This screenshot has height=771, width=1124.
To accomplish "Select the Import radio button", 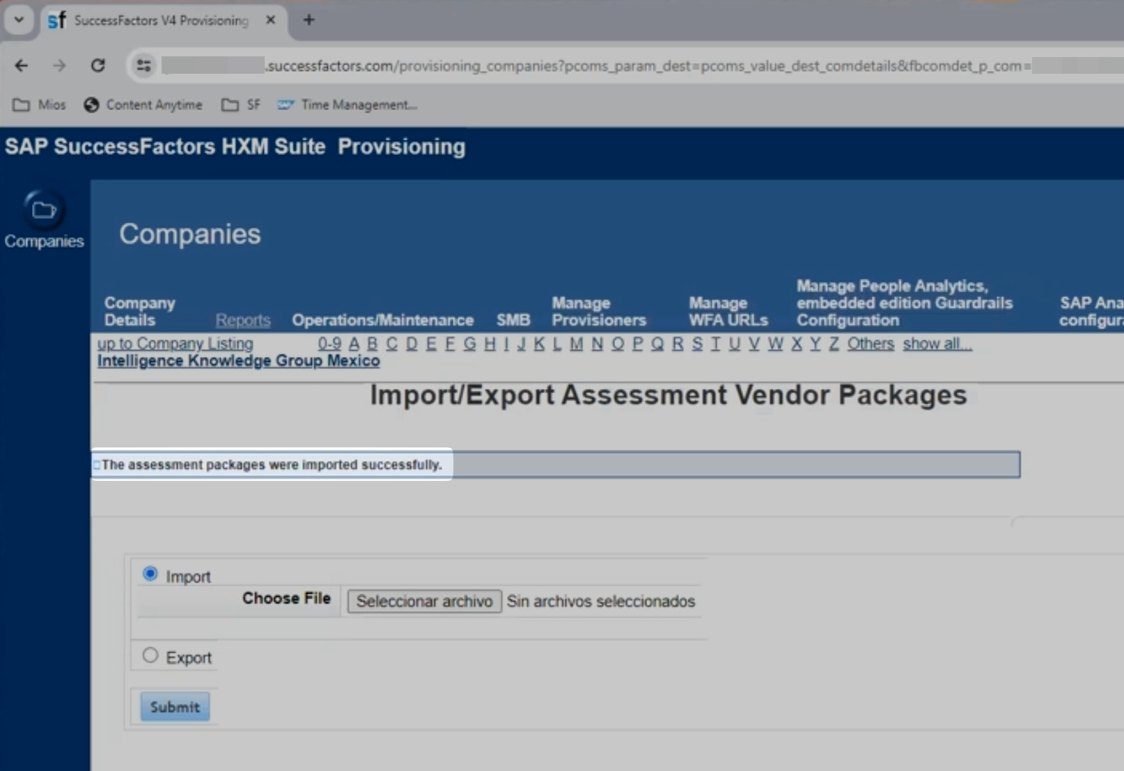I will tap(150, 574).
